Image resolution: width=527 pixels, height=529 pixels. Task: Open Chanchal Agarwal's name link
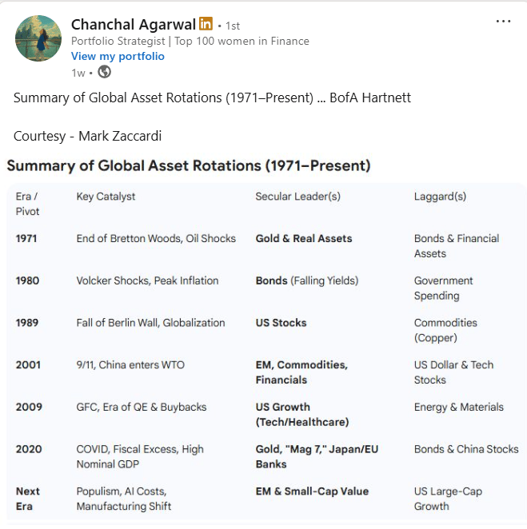[134, 24]
